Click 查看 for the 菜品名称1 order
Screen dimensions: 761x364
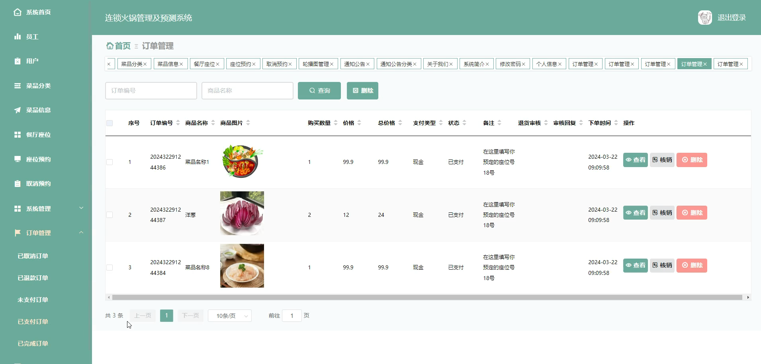[x=636, y=160]
